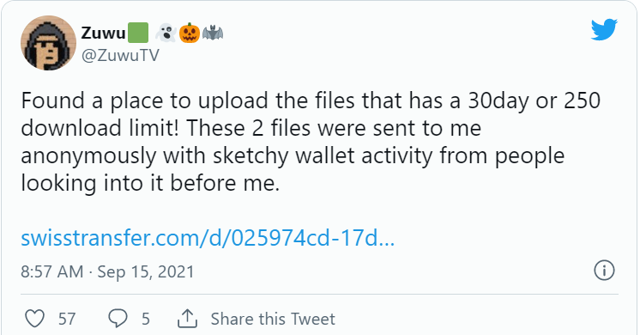This screenshot has width=640, height=335.
Task: Click the tweet text starting with Found a place
Action: (x=311, y=142)
